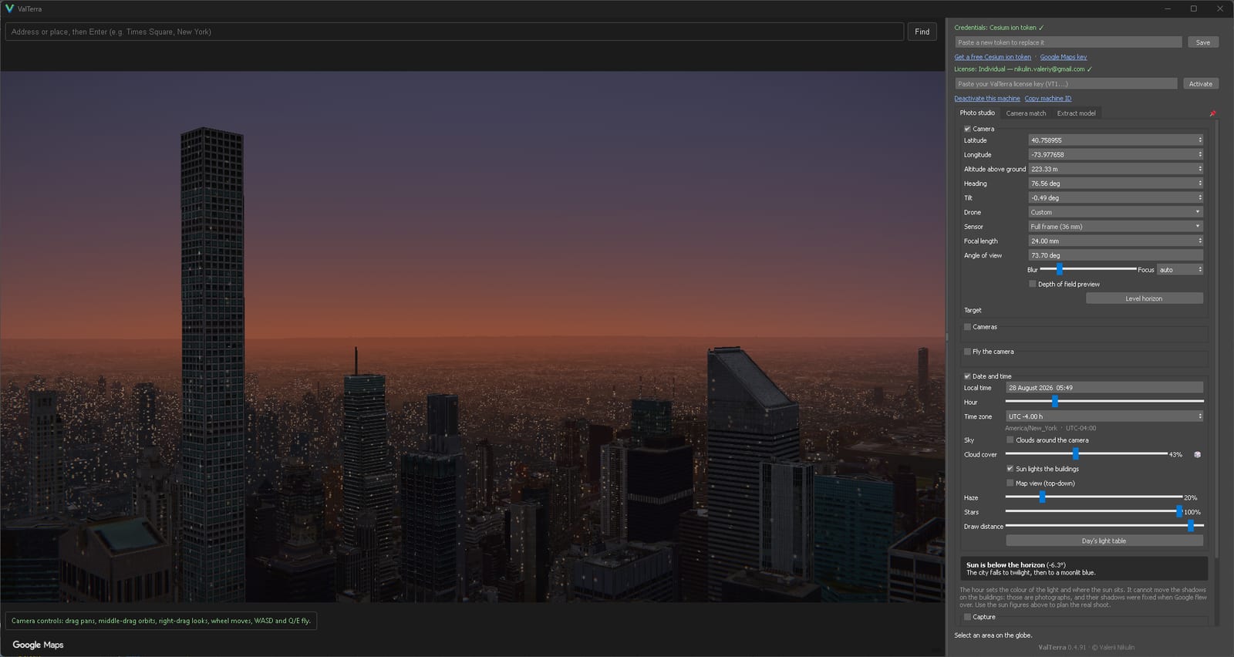
Task: Enable Depth of field preview
Action: [x=1033, y=284]
